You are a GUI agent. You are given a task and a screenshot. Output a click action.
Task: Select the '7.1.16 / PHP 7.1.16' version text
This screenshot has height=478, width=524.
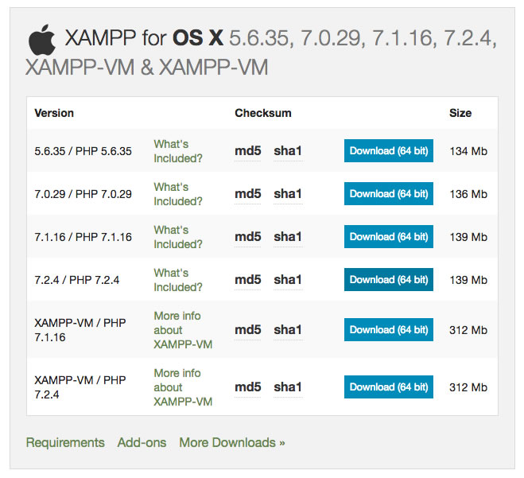[83, 237]
